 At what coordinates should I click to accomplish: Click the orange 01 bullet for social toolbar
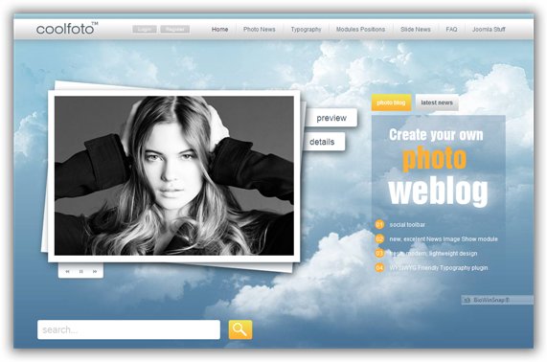[x=379, y=225]
